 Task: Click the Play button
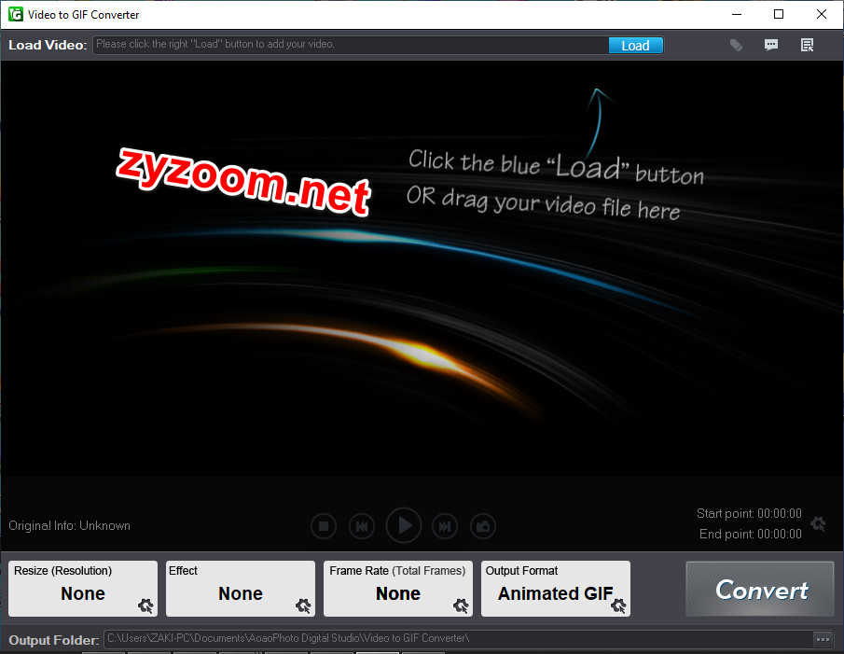[404, 525]
